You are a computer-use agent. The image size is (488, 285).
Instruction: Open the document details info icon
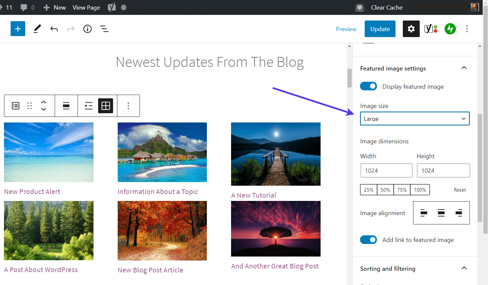(88, 29)
